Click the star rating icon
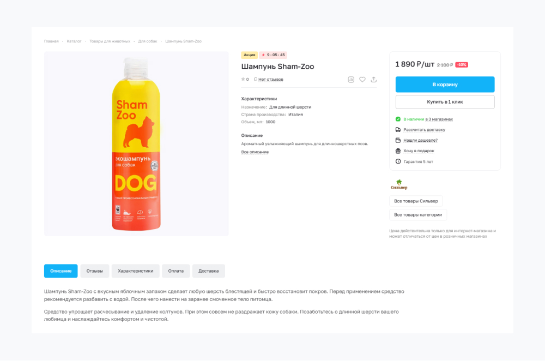The image size is (545, 361). tap(243, 80)
